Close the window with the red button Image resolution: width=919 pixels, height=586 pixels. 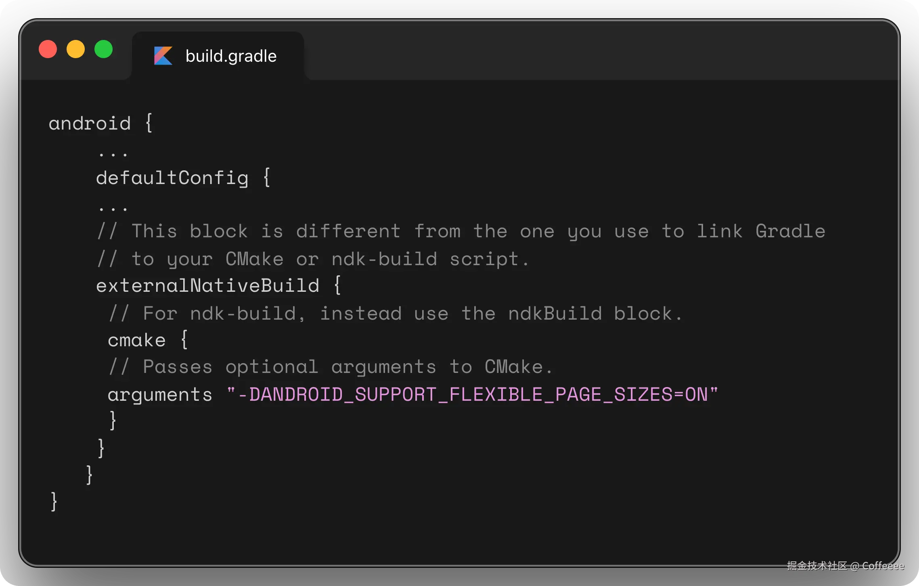tap(48, 50)
